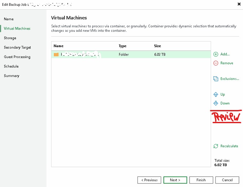Click the green plus Add icon
This screenshot has height=187, width=243.
tap(216, 54)
